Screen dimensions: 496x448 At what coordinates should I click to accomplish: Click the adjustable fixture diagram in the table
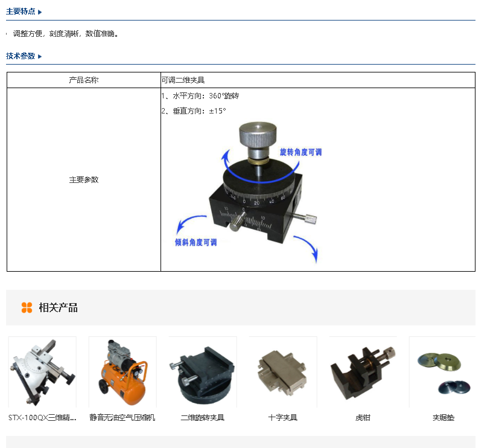pyautogui.click(x=247, y=193)
